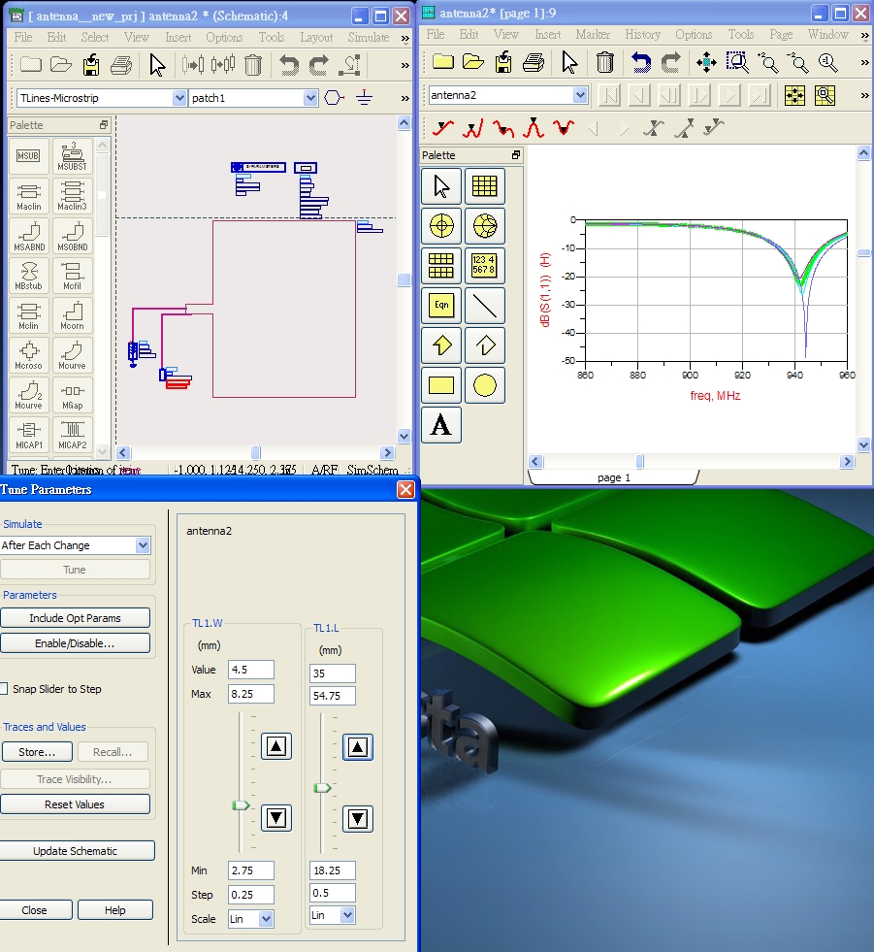This screenshot has width=874, height=952.
Task: Click the TL1.W Value input field
Action: [x=250, y=669]
